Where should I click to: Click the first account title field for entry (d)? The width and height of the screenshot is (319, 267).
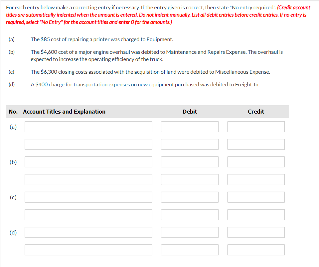88,232
